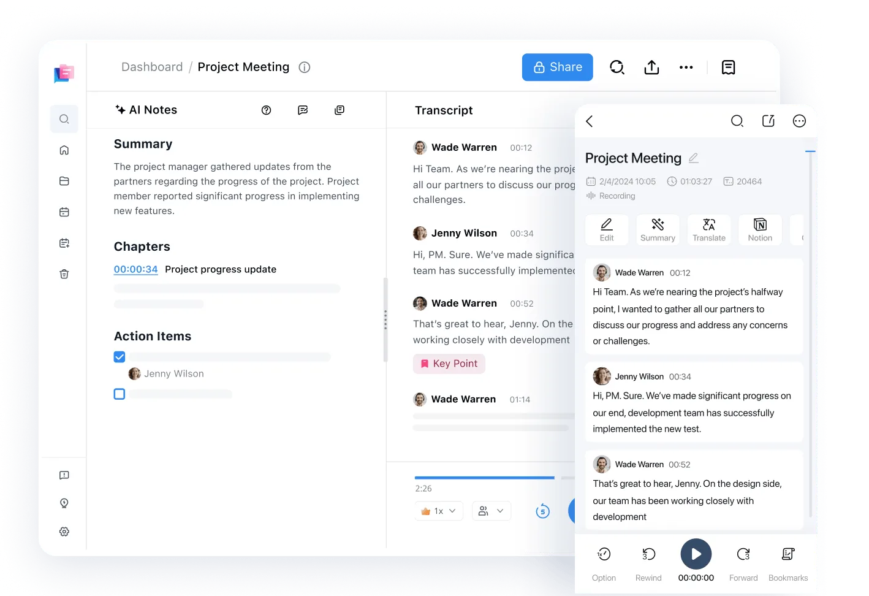The image size is (869, 596).
Task: Click Forward 3 seconds in mobile panel
Action: pyautogui.click(x=743, y=564)
